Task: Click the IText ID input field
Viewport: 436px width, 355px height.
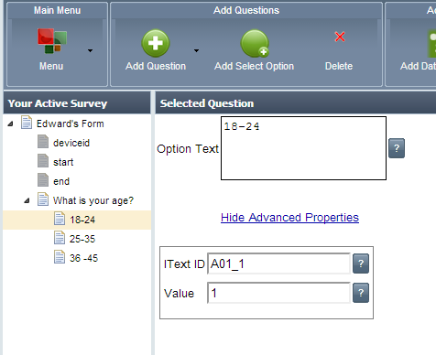Action: point(278,264)
